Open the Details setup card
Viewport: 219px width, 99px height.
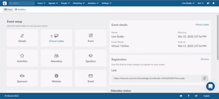[x=22, y=38]
